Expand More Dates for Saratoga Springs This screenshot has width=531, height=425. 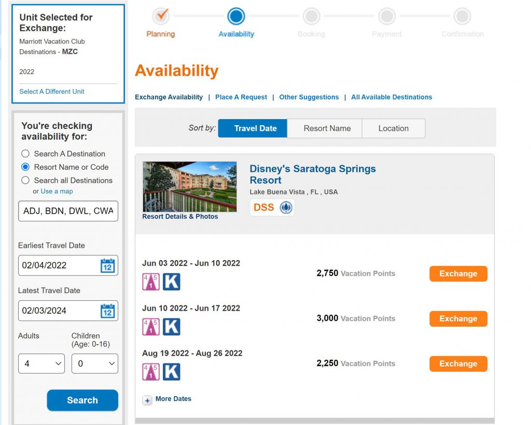(x=148, y=400)
